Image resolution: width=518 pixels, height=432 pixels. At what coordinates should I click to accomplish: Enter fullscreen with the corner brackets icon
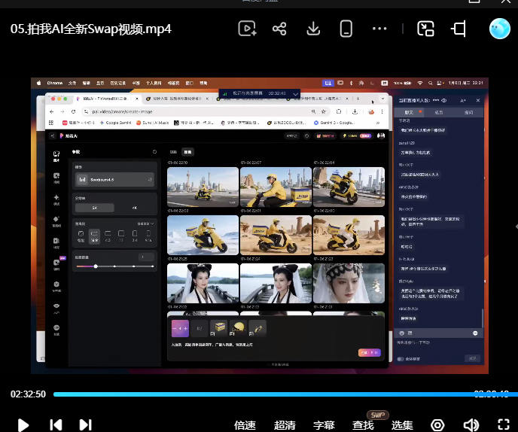coord(504,425)
